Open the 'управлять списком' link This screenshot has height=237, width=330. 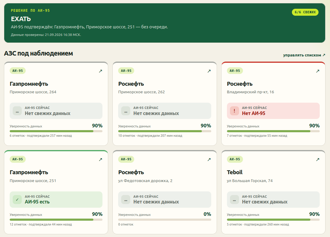point(304,55)
